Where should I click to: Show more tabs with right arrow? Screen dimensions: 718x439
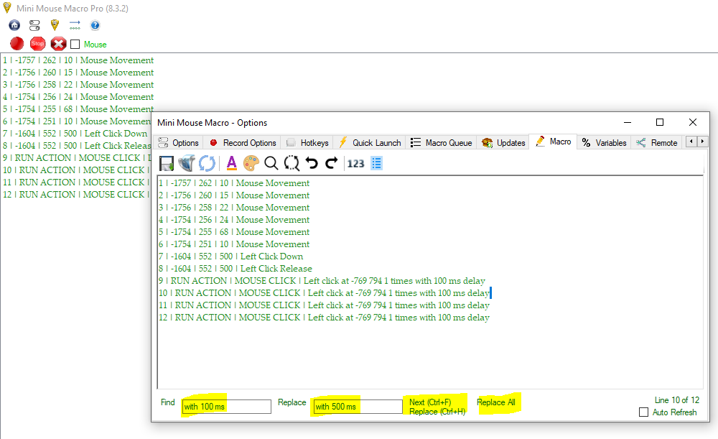pyautogui.click(x=702, y=142)
